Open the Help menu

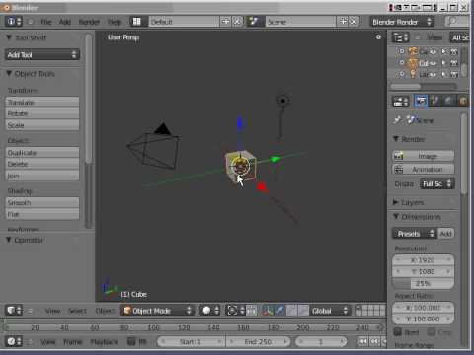(115, 22)
